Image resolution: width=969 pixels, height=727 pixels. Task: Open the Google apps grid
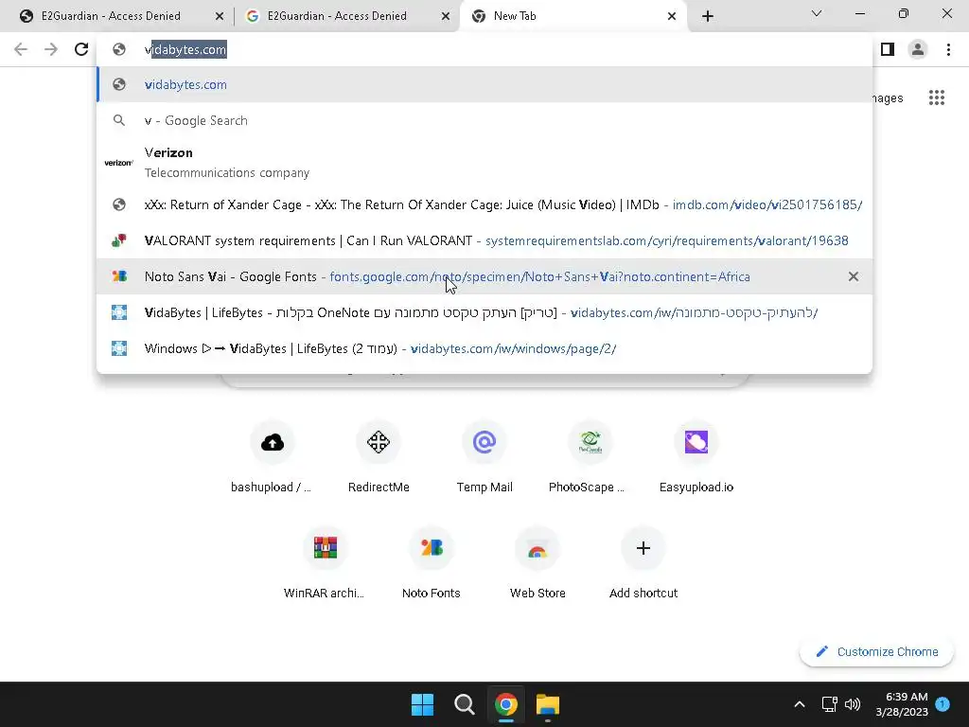pos(937,98)
